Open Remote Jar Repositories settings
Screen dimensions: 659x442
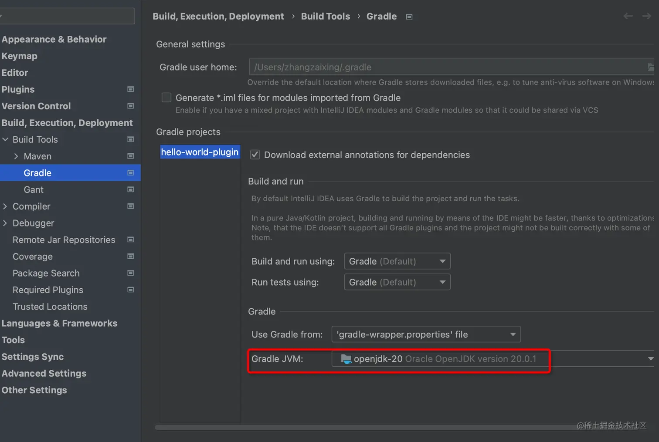64,240
